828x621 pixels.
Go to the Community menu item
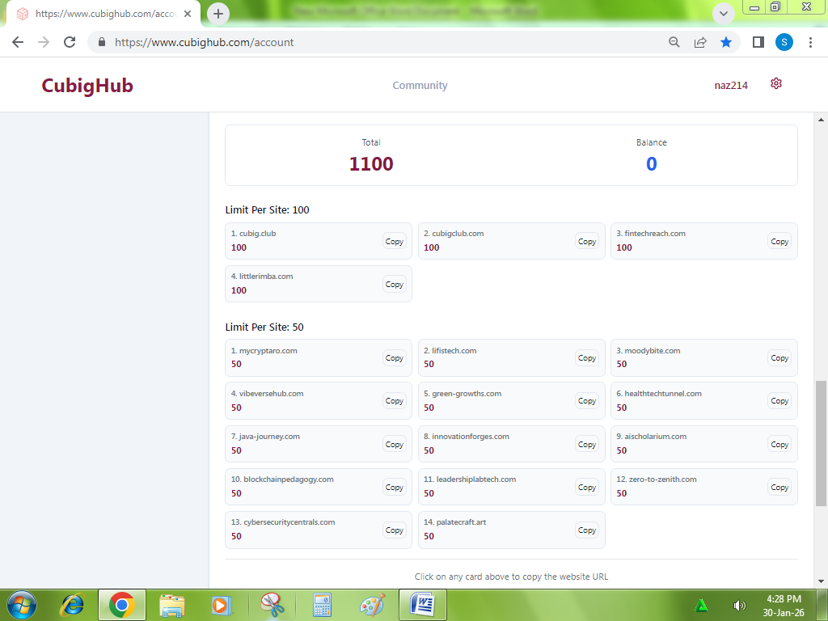click(x=420, y=86)
